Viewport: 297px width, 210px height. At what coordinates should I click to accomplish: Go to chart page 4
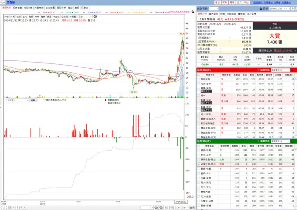14,208
